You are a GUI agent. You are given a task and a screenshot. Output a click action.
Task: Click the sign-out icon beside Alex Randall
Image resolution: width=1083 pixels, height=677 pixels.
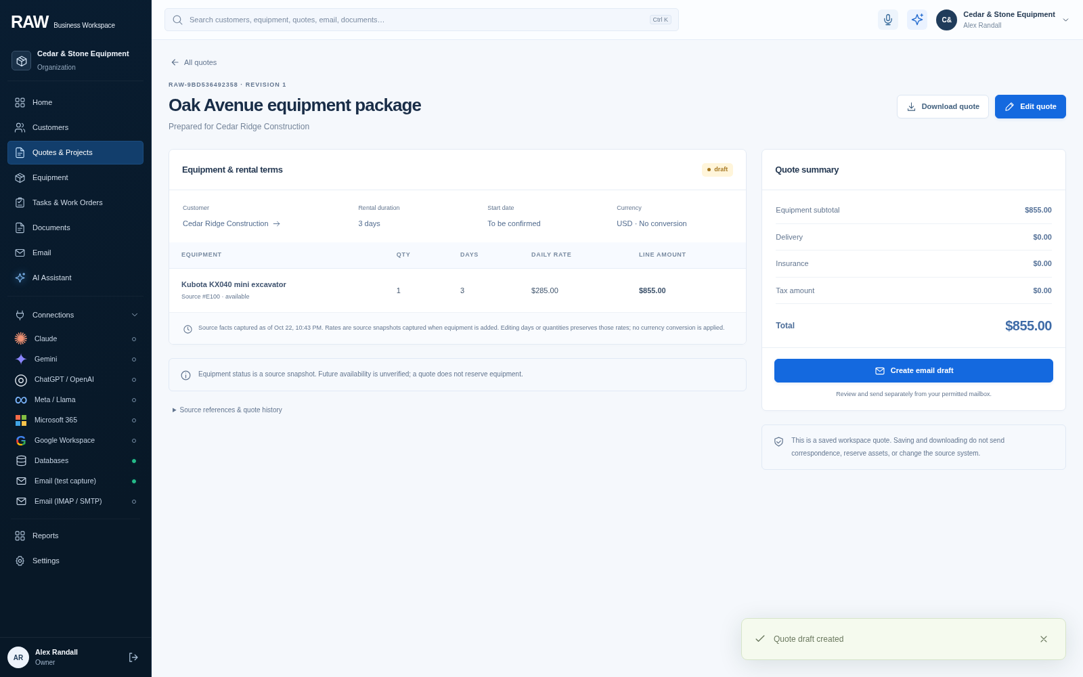133,657
